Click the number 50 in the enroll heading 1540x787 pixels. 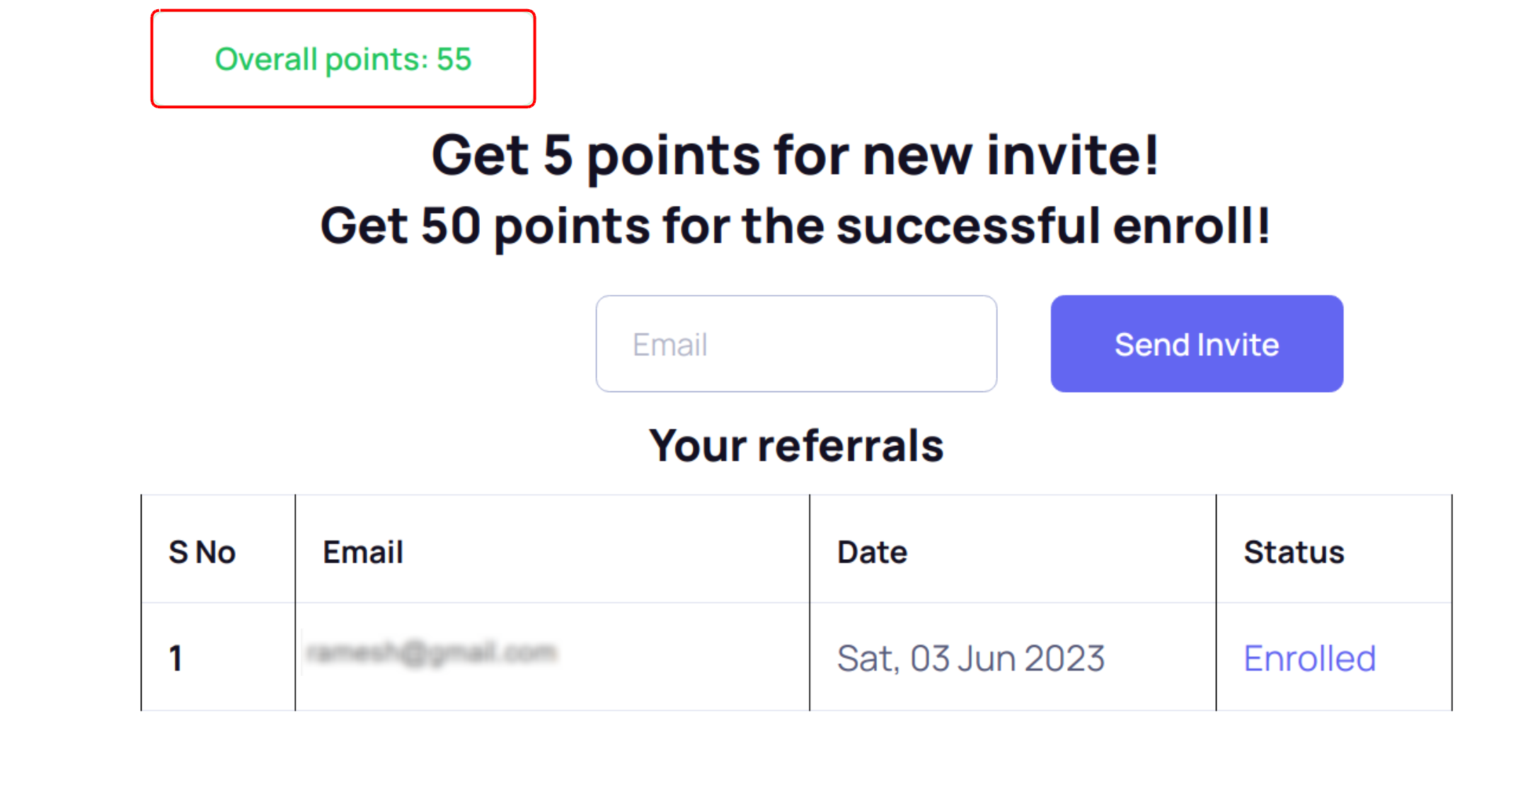tap(451, 226)
